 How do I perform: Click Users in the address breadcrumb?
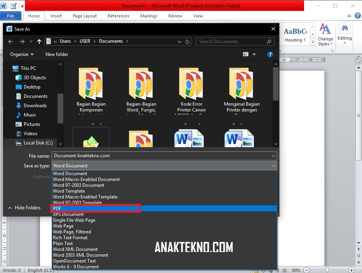pos(65,41)
